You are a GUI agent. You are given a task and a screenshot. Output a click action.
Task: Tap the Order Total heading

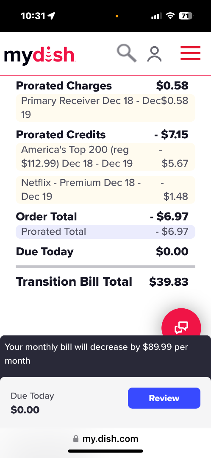click(47, 217)
